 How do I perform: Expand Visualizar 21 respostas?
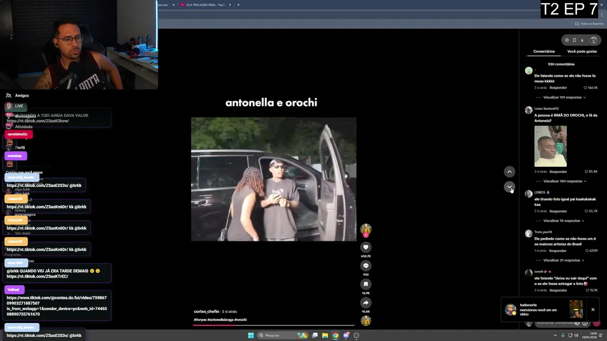point(564,260)
